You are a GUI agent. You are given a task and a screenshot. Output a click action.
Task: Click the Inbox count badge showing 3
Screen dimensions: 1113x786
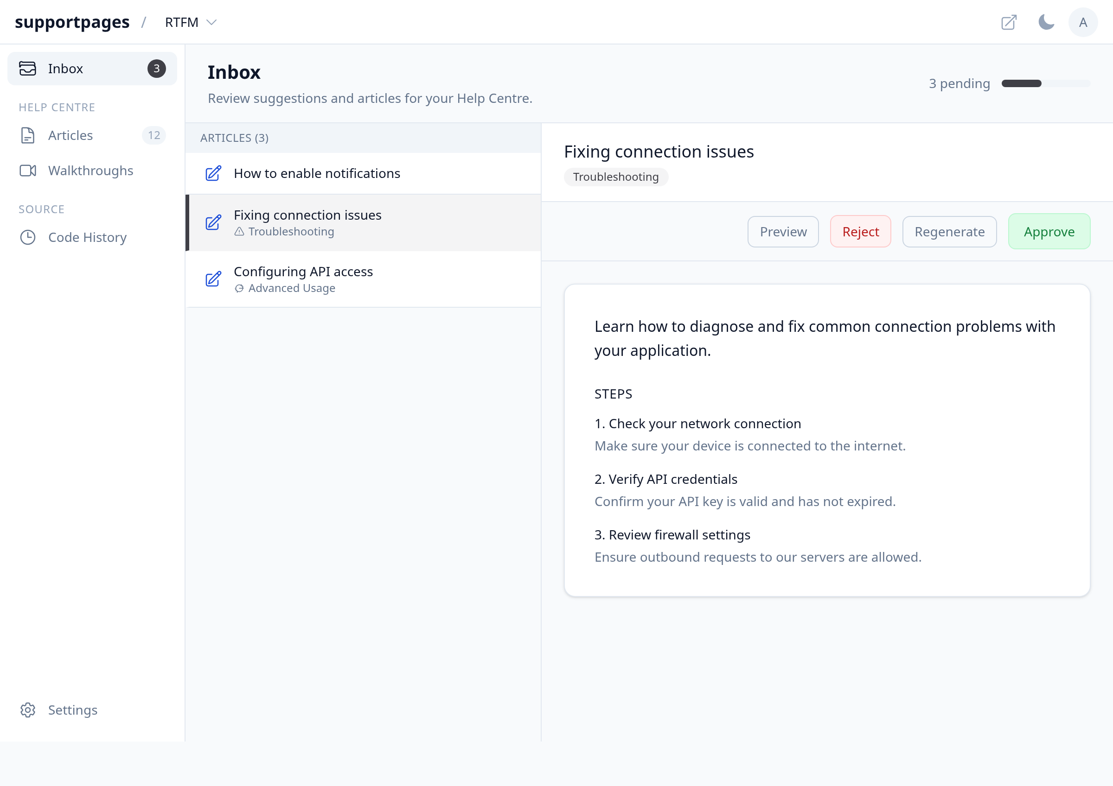[x=157, y=69]
